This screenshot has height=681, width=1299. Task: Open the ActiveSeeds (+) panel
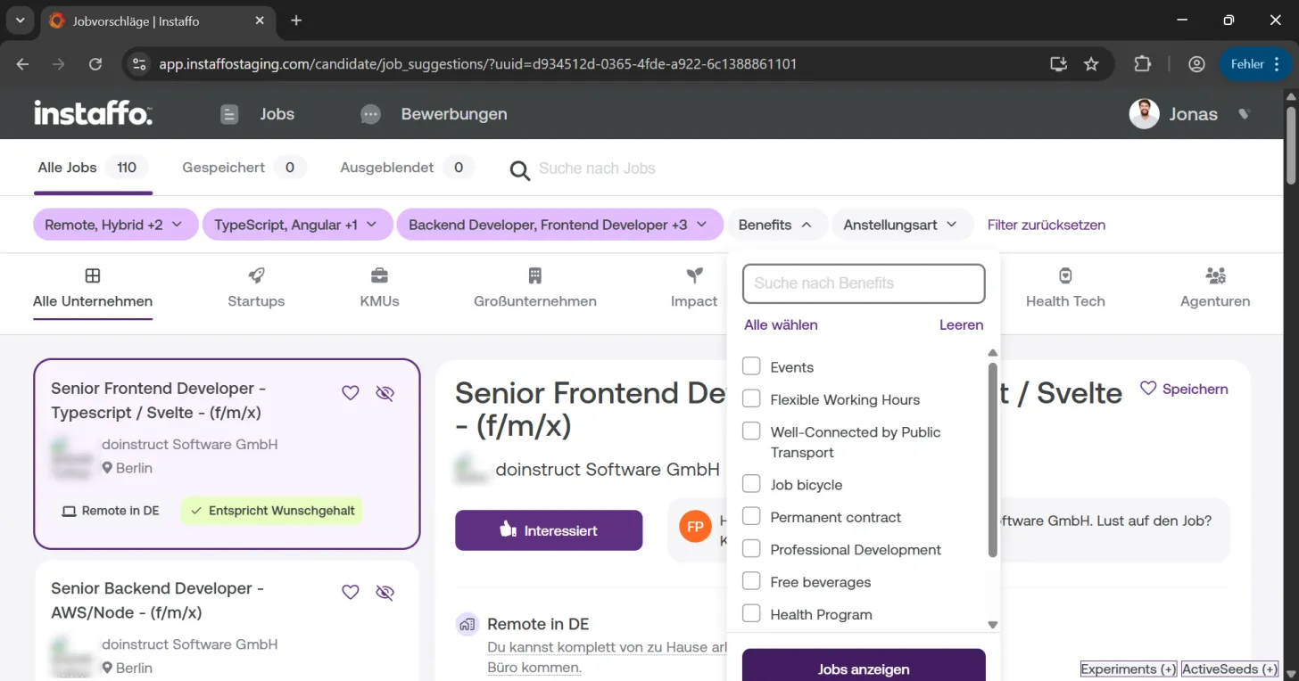pos(1229,669)
